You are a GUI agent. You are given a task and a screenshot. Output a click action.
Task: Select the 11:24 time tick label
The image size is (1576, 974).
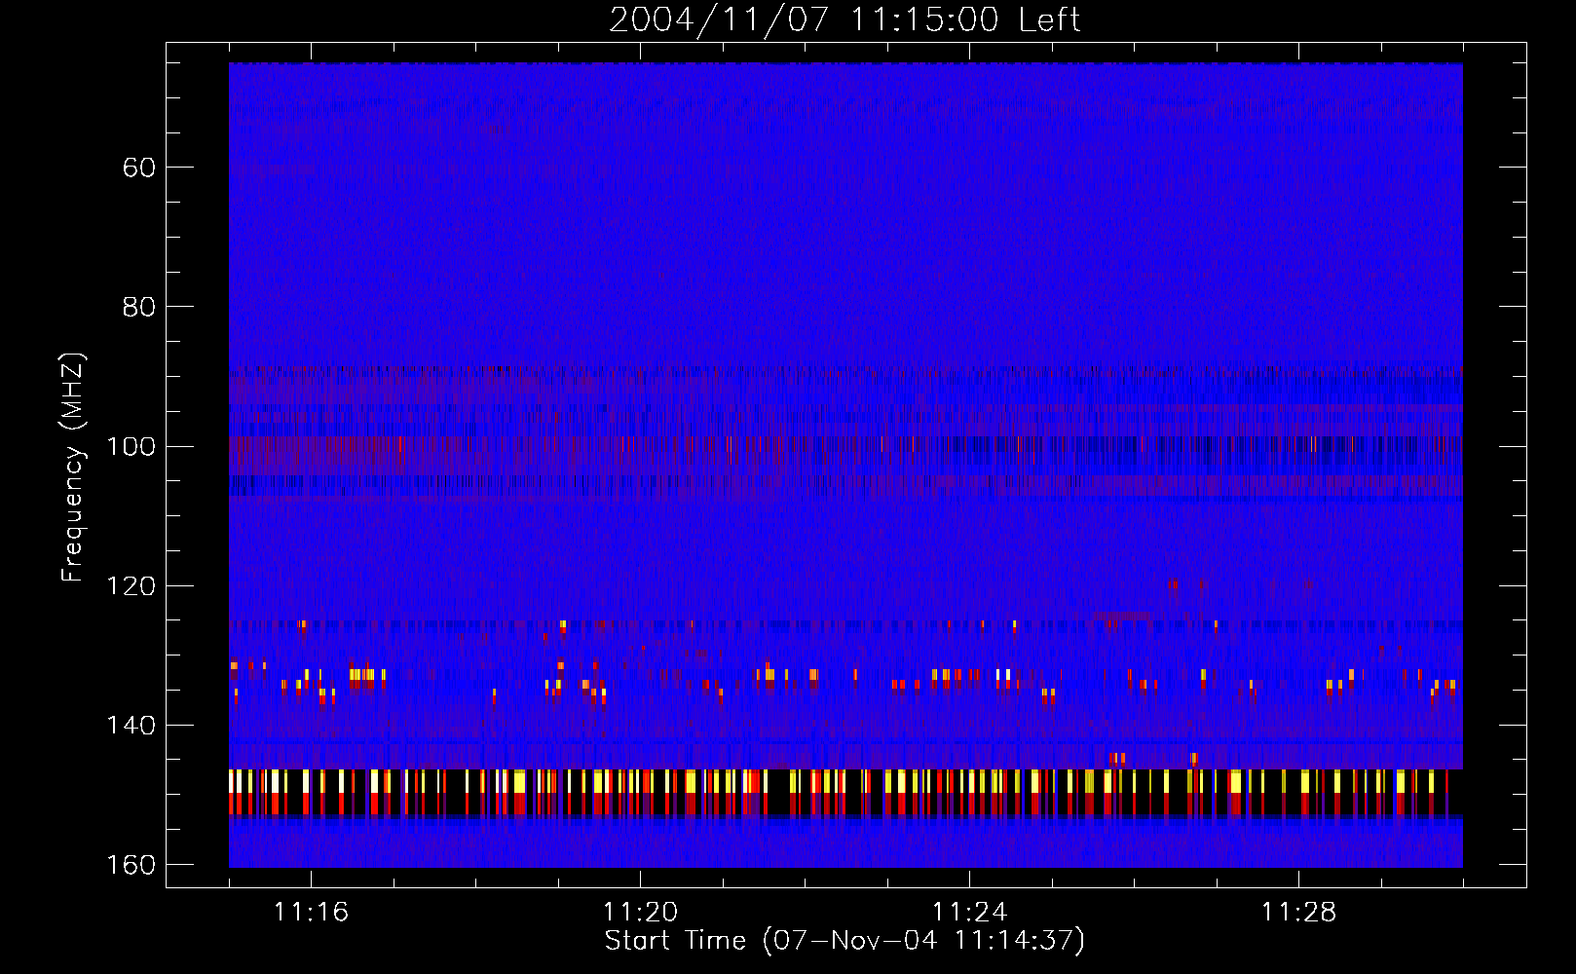[969, 912]
